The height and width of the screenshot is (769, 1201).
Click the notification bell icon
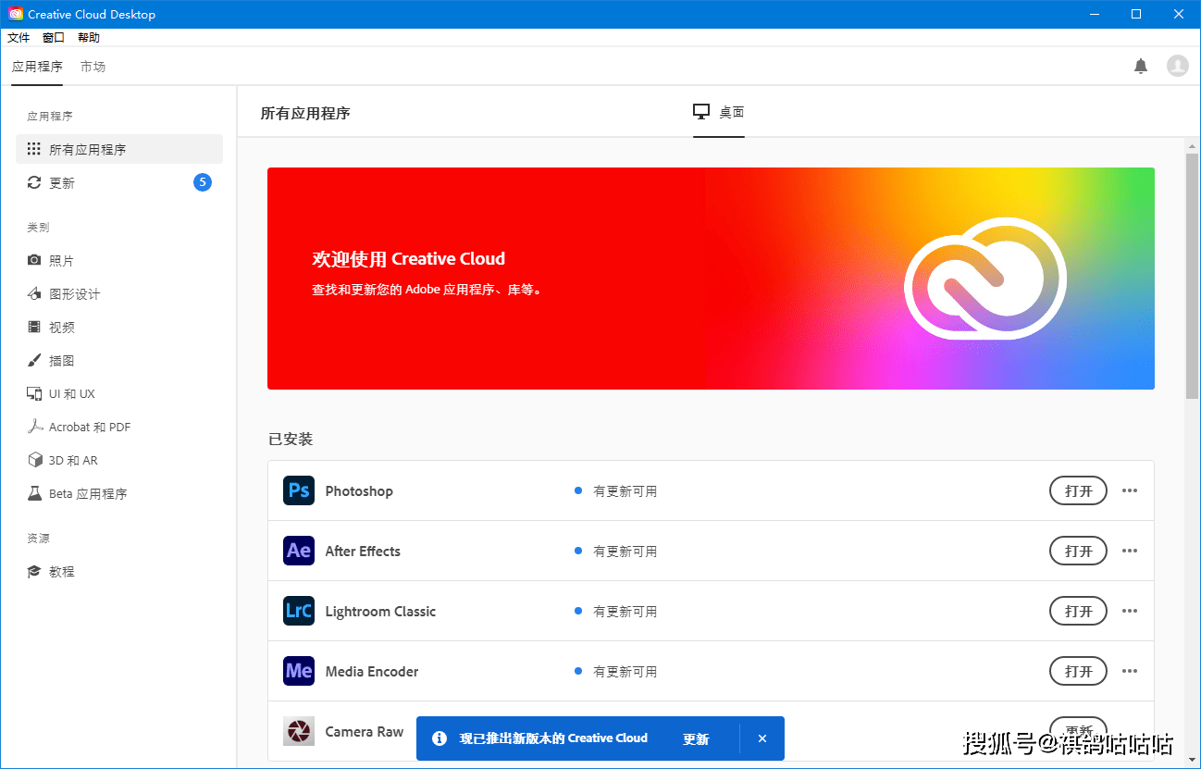pos(1141,66)
